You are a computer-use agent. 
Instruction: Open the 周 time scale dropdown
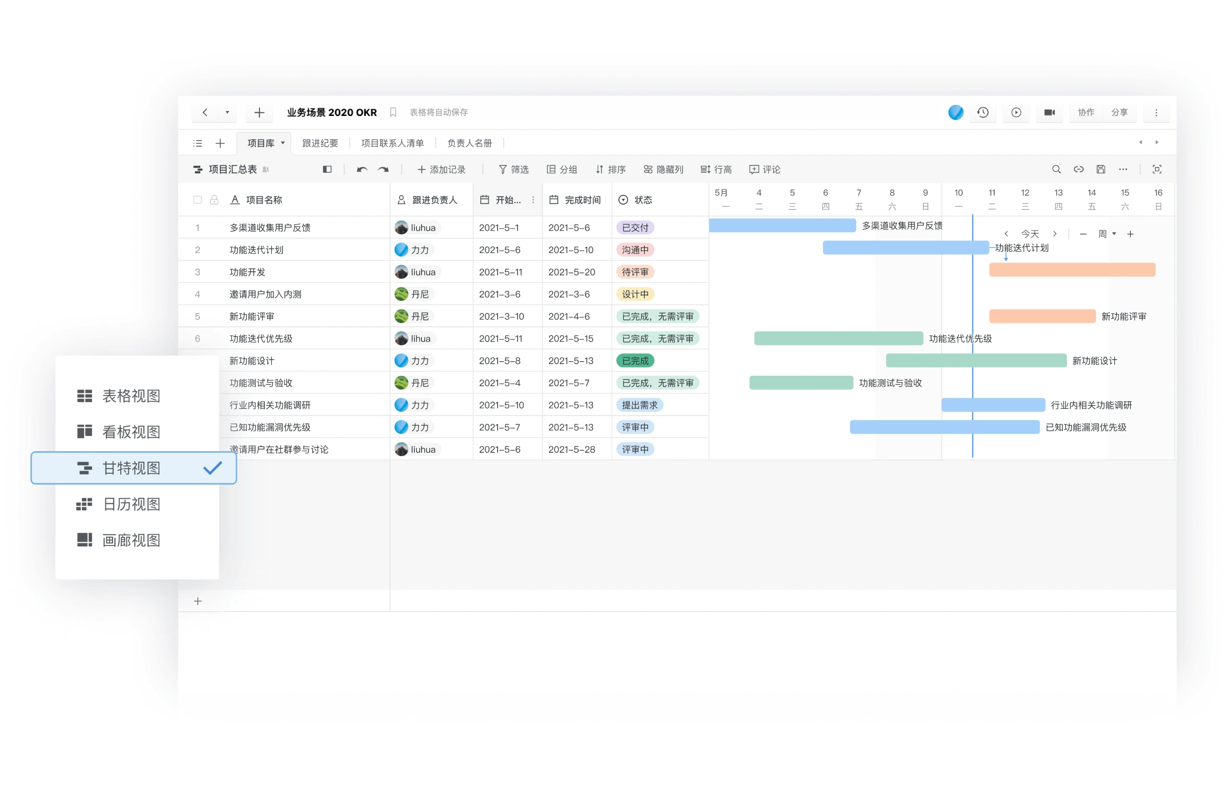pos(1106,234)
